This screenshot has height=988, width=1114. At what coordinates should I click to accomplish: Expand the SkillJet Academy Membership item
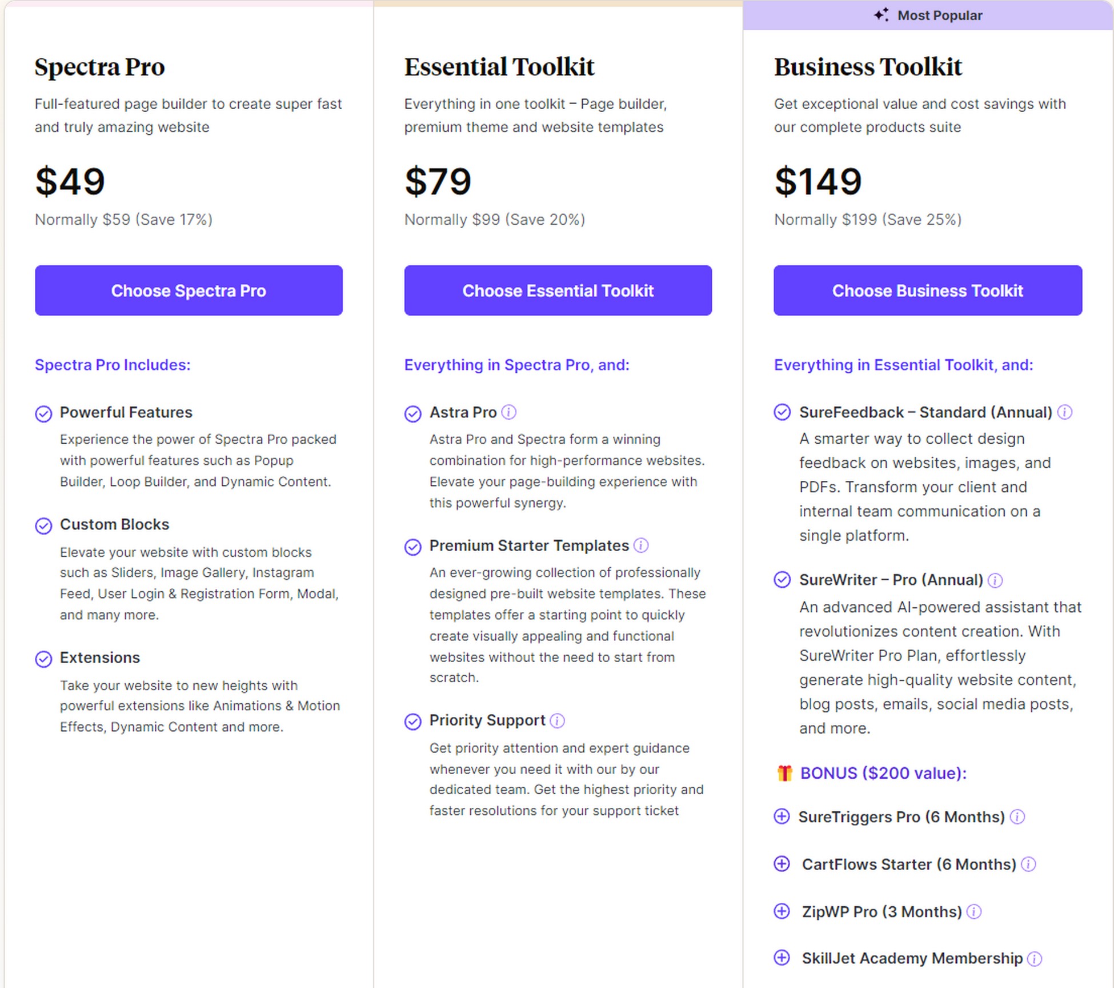click(782, 958)
